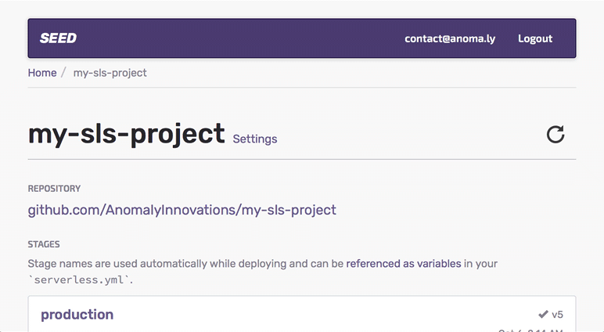Click the breadcrumb slash separator
This screenshot has height=332, width=604.
point(63,73)
